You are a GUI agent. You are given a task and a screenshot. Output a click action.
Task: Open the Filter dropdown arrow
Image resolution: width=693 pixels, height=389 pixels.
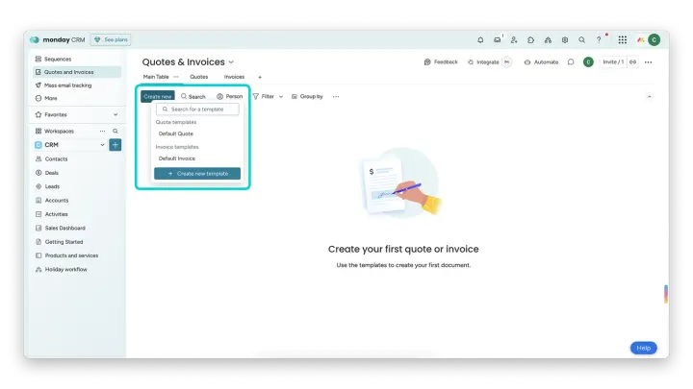[x=281, y=97]
